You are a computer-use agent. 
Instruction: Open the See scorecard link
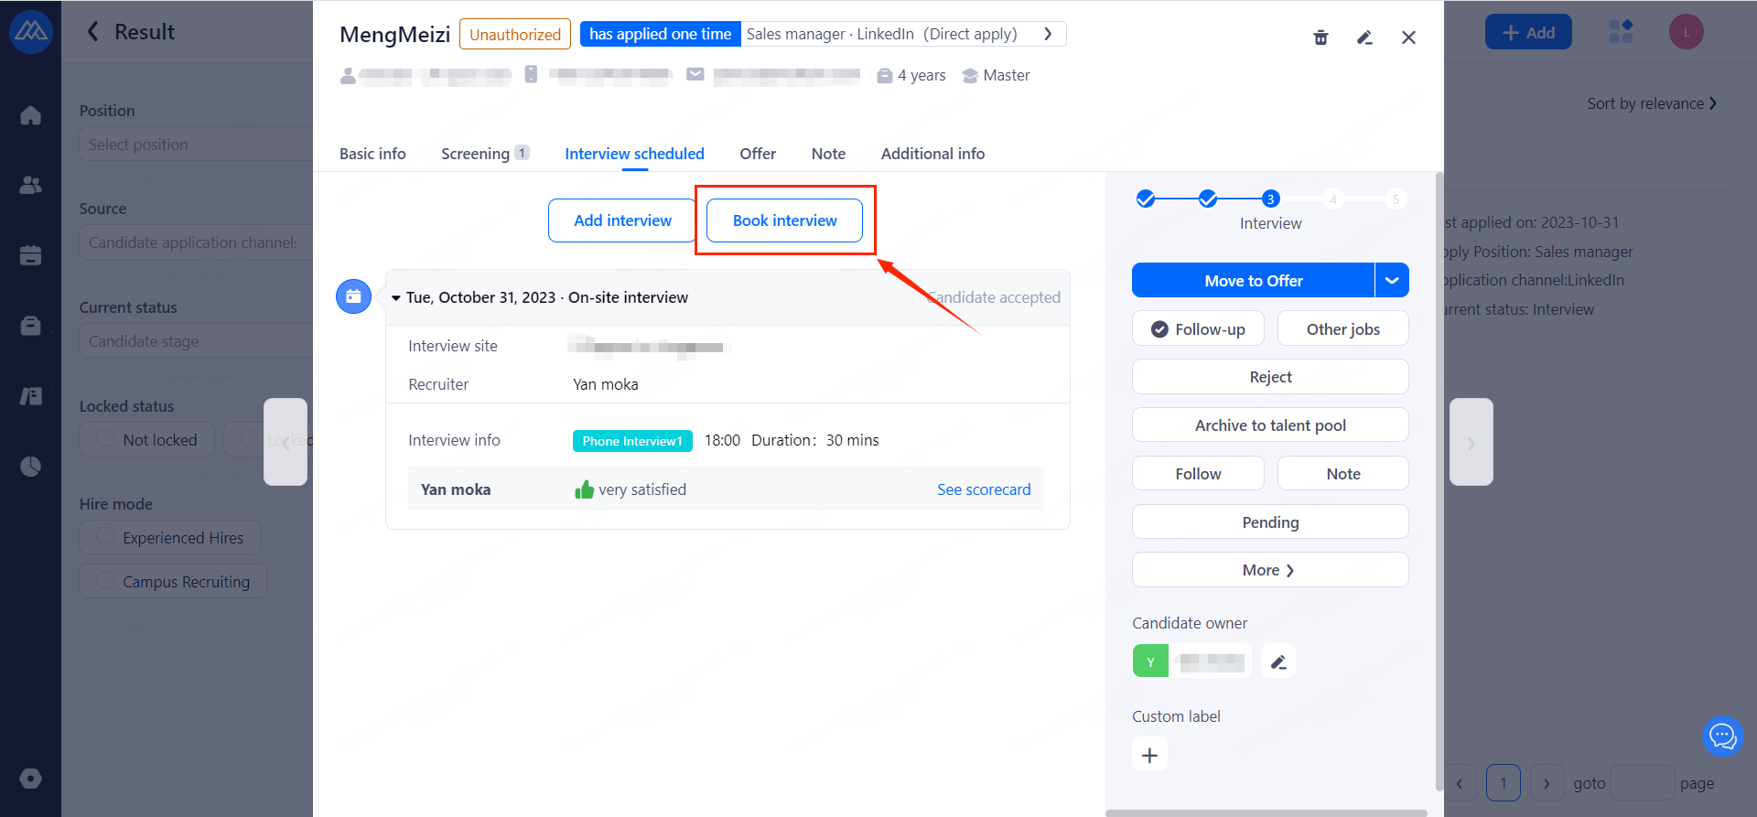[x=984, y=489]
